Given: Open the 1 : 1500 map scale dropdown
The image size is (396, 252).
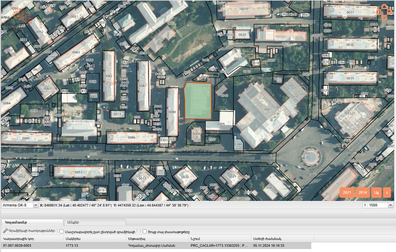Looking at the screenshot, I should pyautogui.click(x=378, y=205).
